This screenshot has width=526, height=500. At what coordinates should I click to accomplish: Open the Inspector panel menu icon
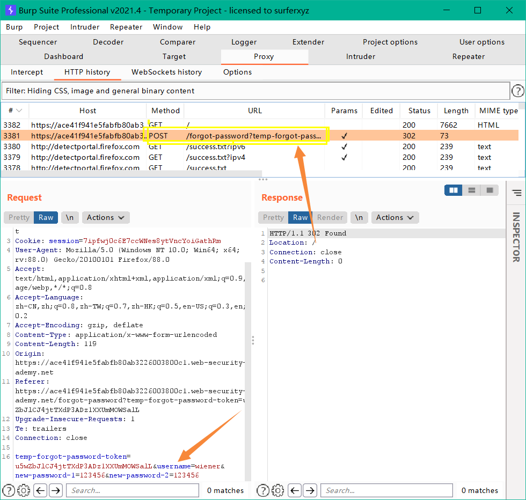click(516, 193)
